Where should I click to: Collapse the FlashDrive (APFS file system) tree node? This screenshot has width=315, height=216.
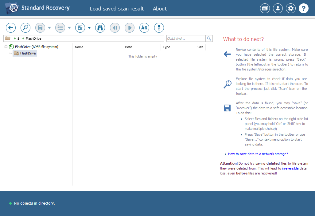click(6, 47)
